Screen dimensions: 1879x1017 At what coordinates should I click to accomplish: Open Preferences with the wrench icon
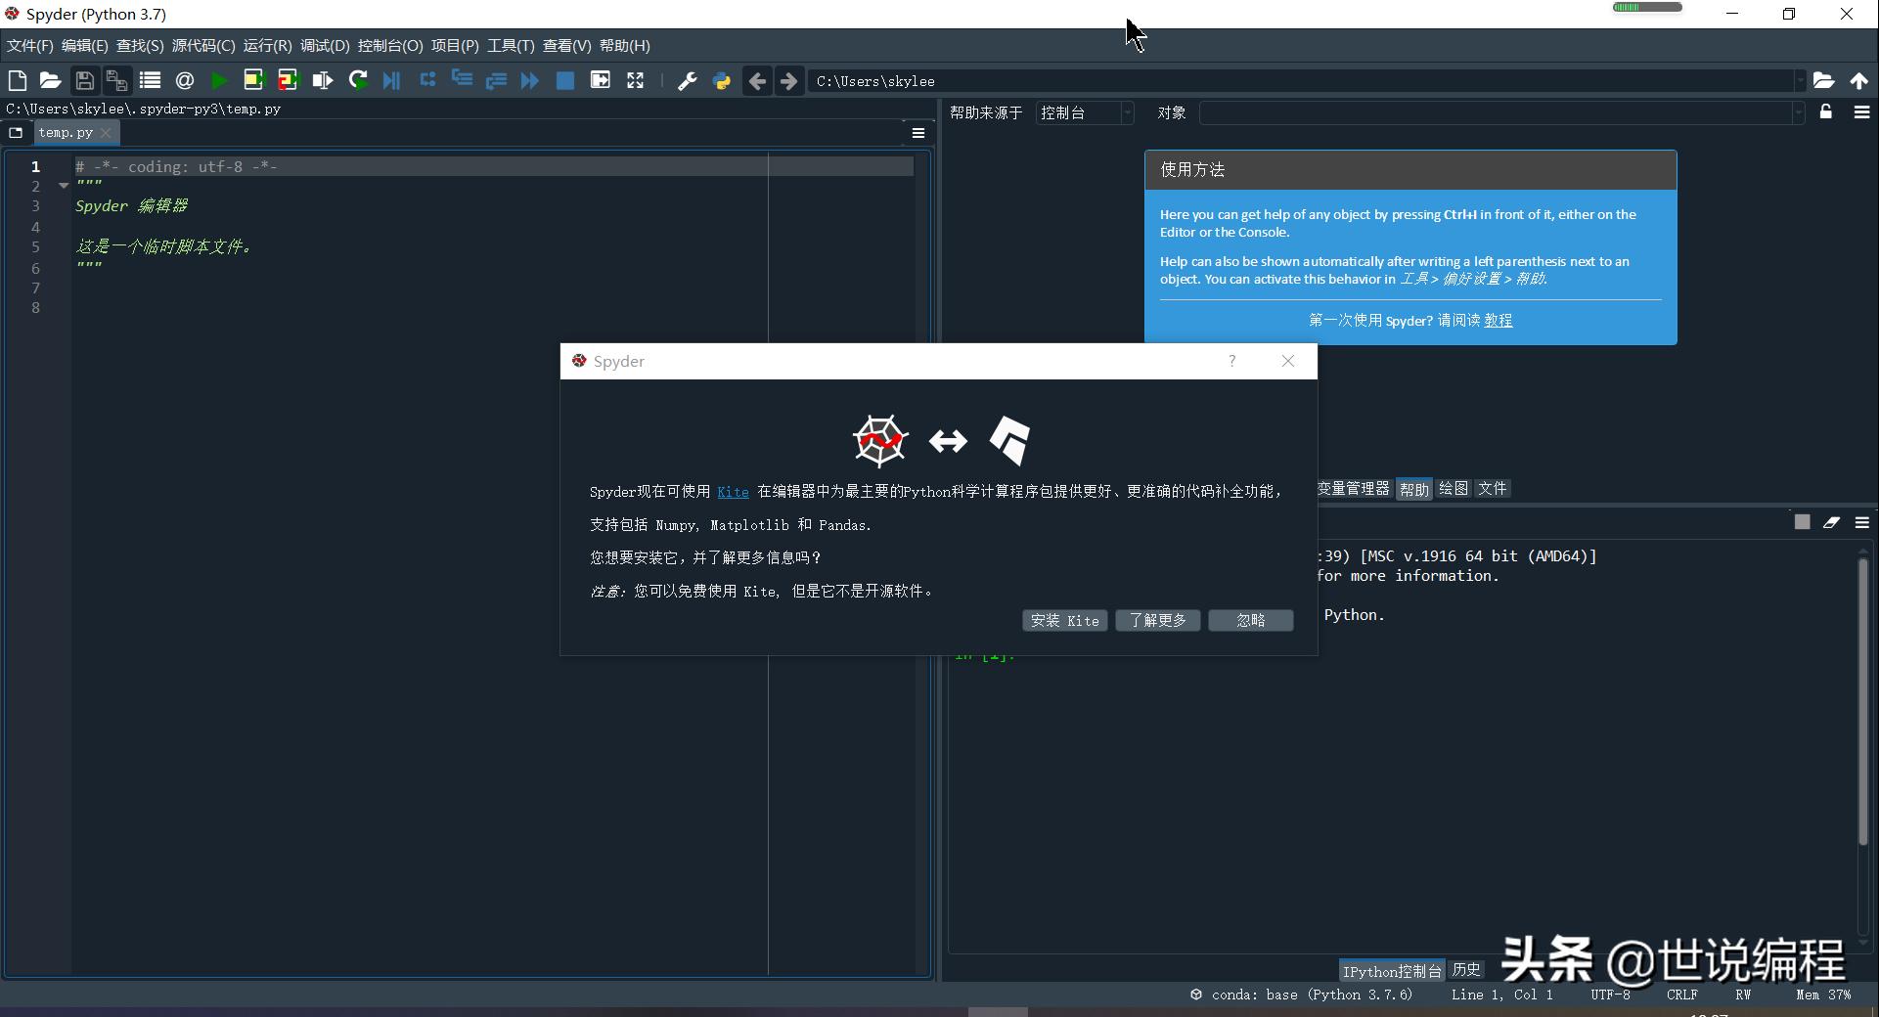pyautogui.click(x=688, y=81)
